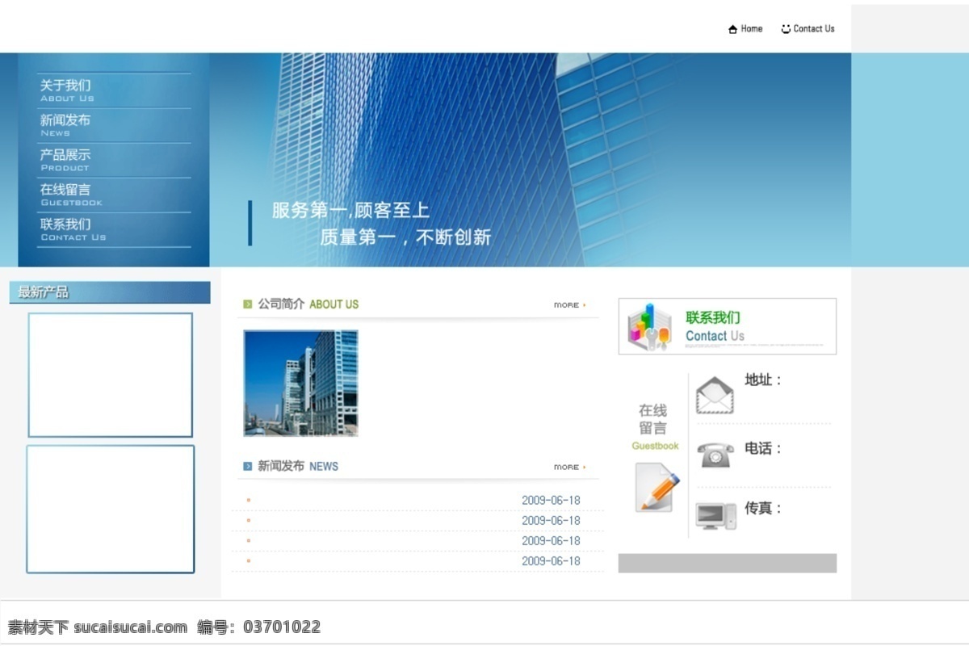
Task: Click the 联系我们 Contact Us banner
Action: click(728, 326)
